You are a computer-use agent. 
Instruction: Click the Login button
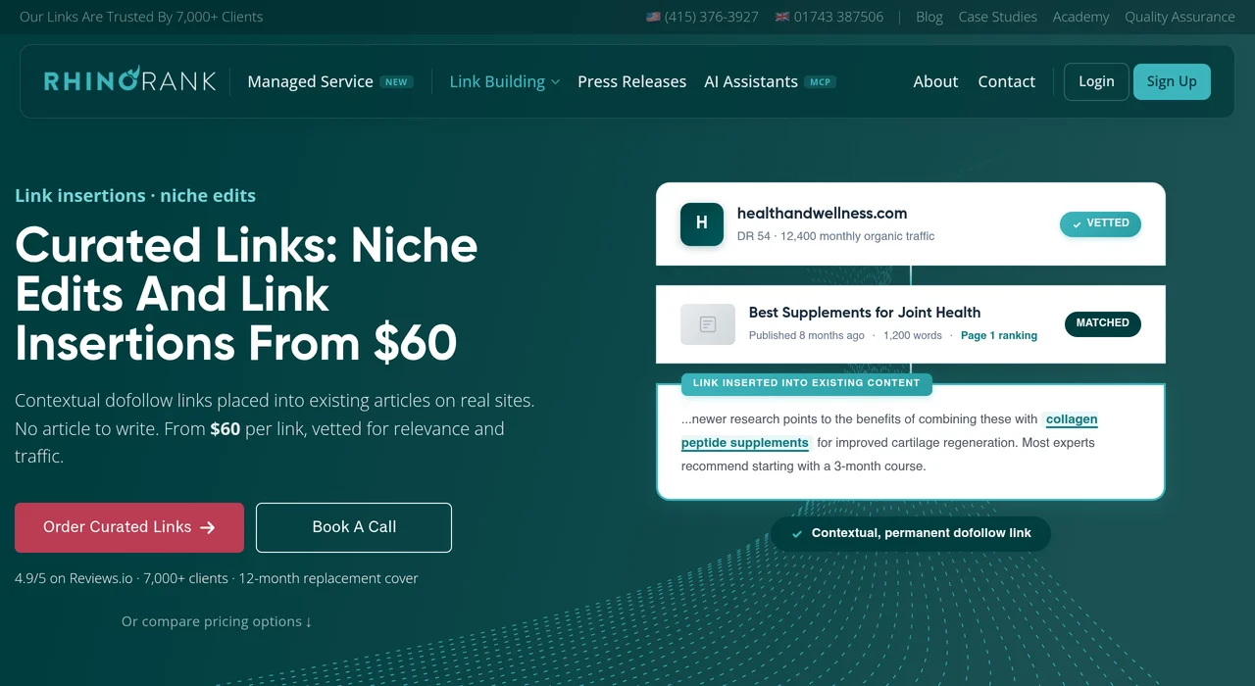tap(1096, 81)
